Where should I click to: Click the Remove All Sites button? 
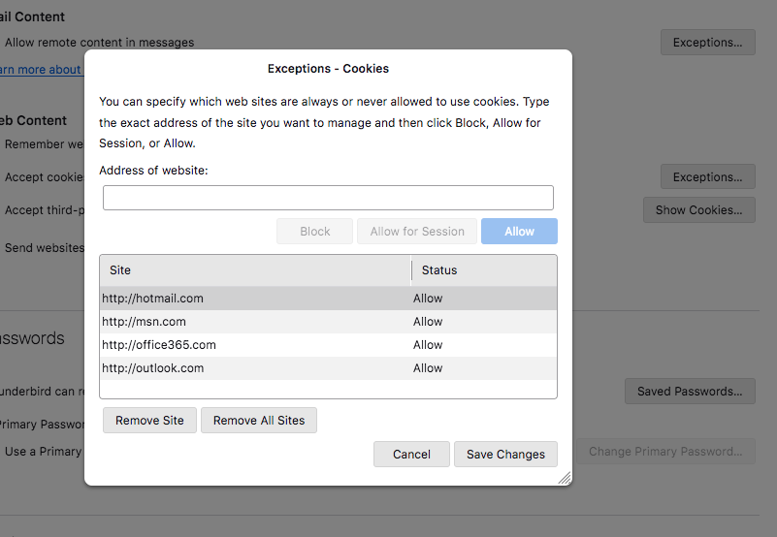pyautogui.click(x=259, y=420)
